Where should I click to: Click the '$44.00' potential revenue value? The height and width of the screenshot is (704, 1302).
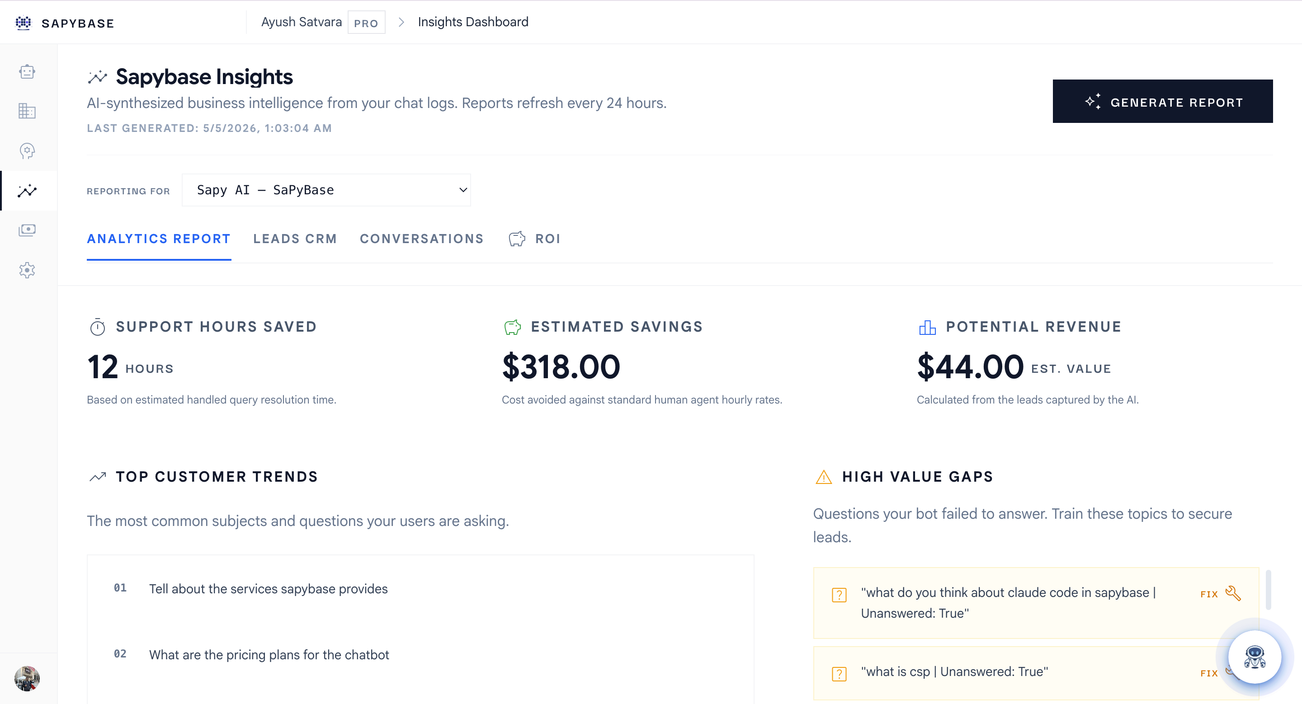pyautogui.click(x=970, y=366)
